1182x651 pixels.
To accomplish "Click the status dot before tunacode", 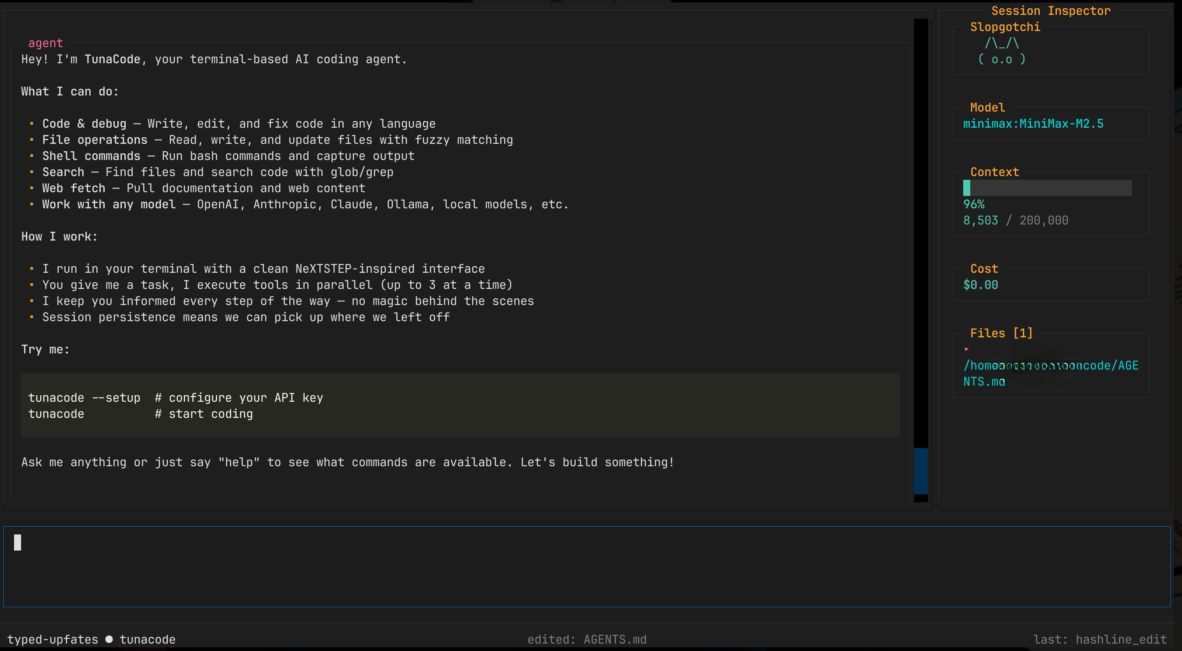I will pyautogui.click(x=109, y=639).
